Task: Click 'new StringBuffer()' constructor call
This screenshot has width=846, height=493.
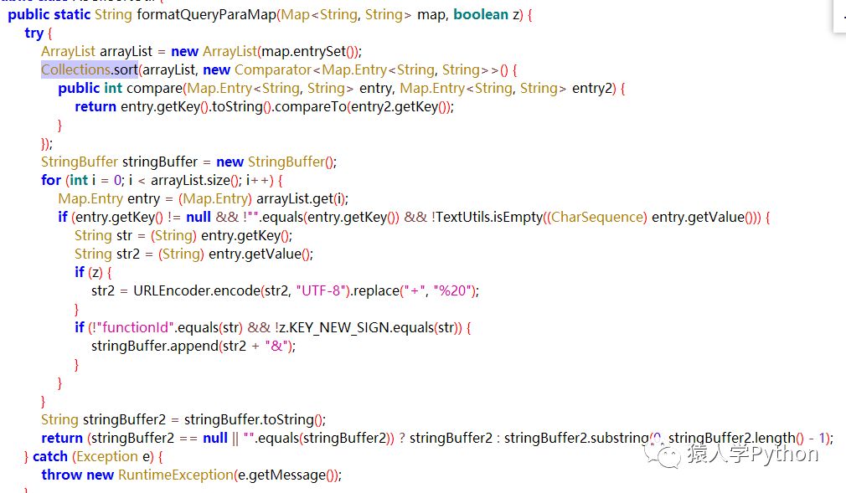Action: [276, 162]
